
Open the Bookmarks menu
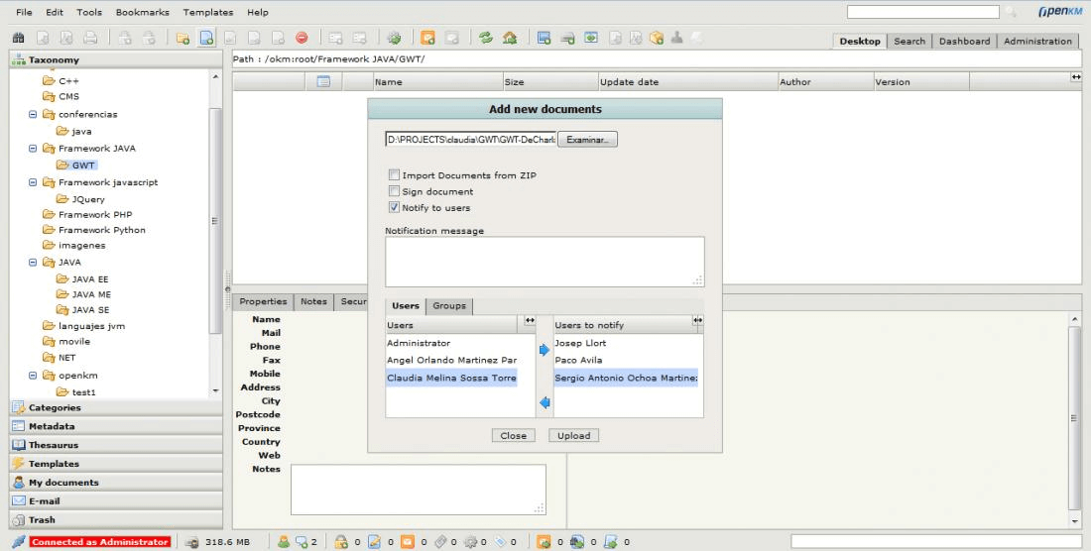[143, 12]
